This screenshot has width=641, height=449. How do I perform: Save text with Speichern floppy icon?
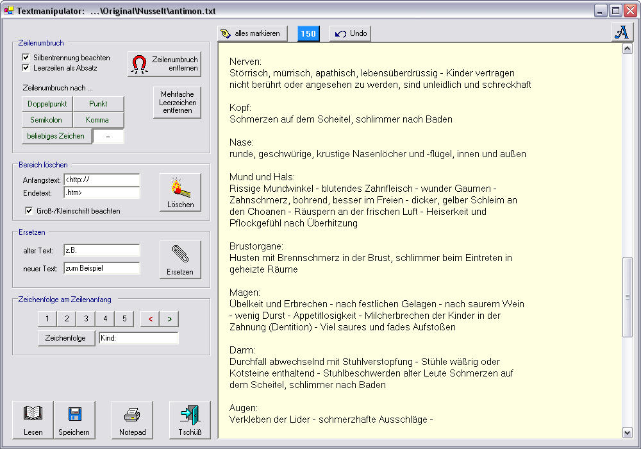tap(74, 420)
